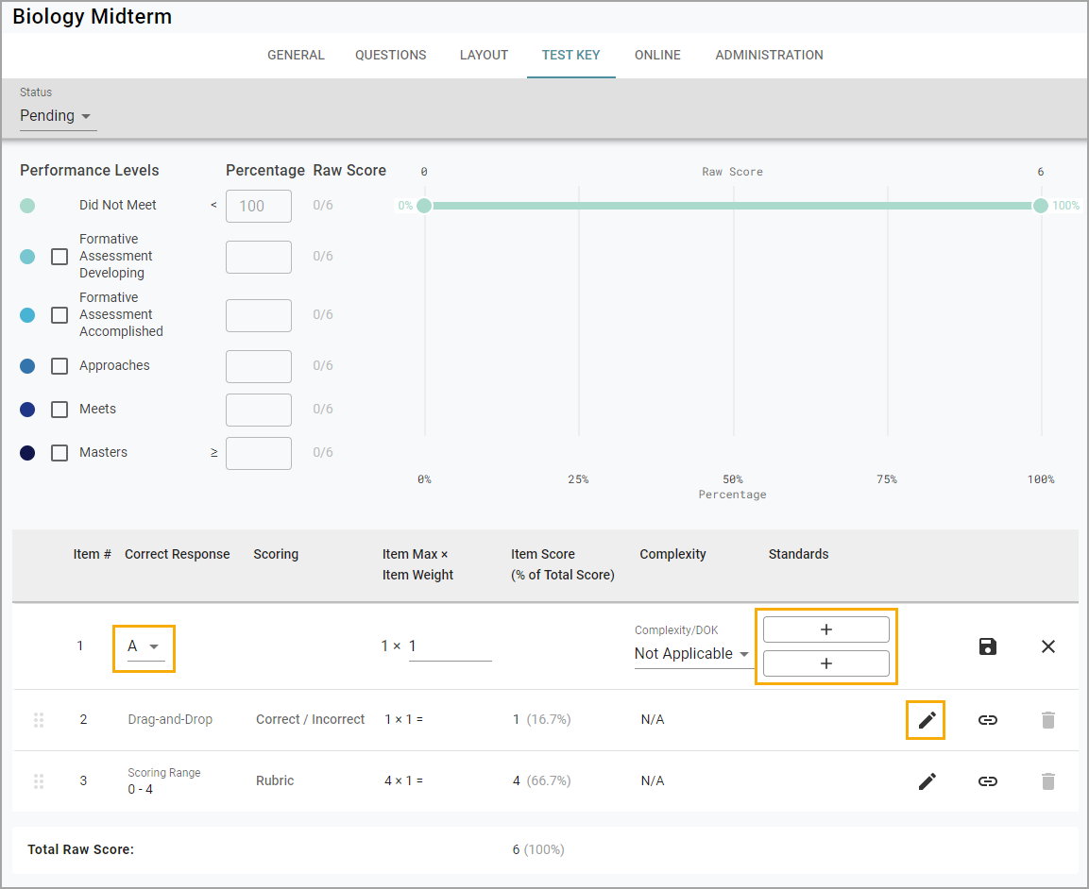Select the Scoring Range 0 - 4 text
This screenshot has width=1089, height=889.
click(x=164, y=780)
